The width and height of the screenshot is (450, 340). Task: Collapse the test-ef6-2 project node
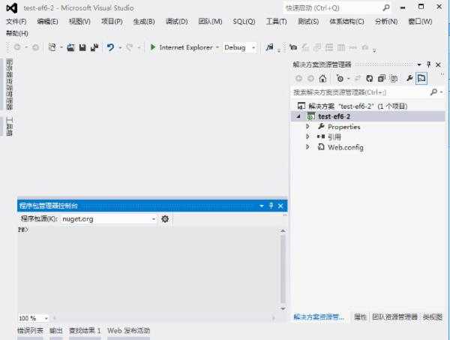pos(298,116)
